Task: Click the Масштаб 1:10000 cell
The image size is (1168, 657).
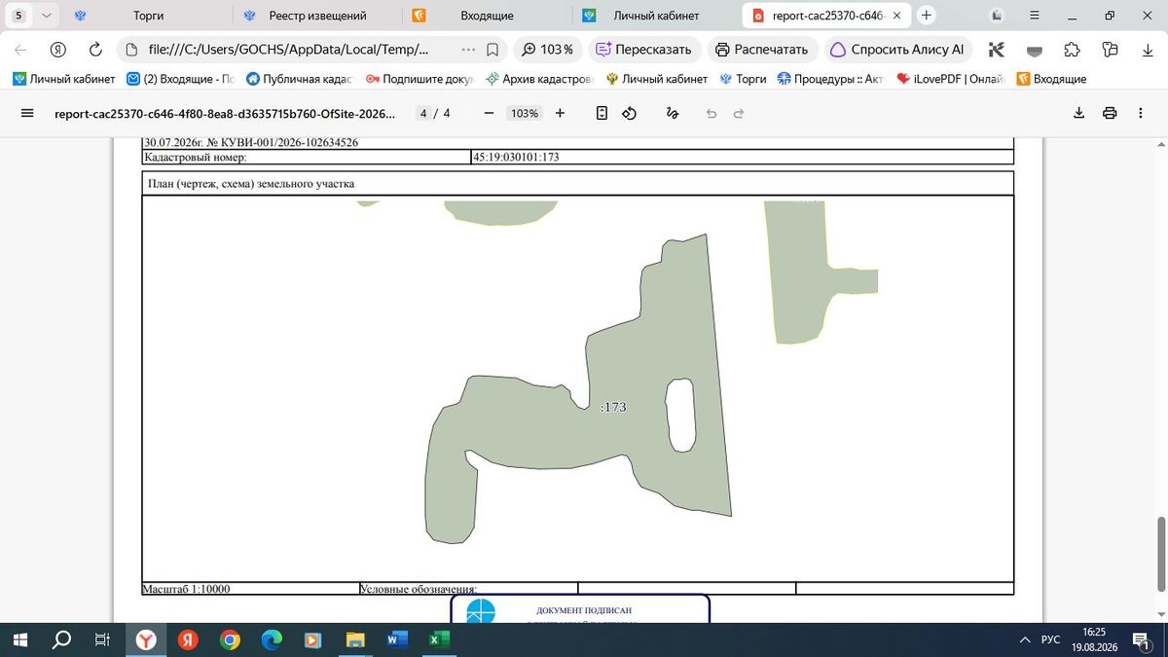Action: click(250, 589)
